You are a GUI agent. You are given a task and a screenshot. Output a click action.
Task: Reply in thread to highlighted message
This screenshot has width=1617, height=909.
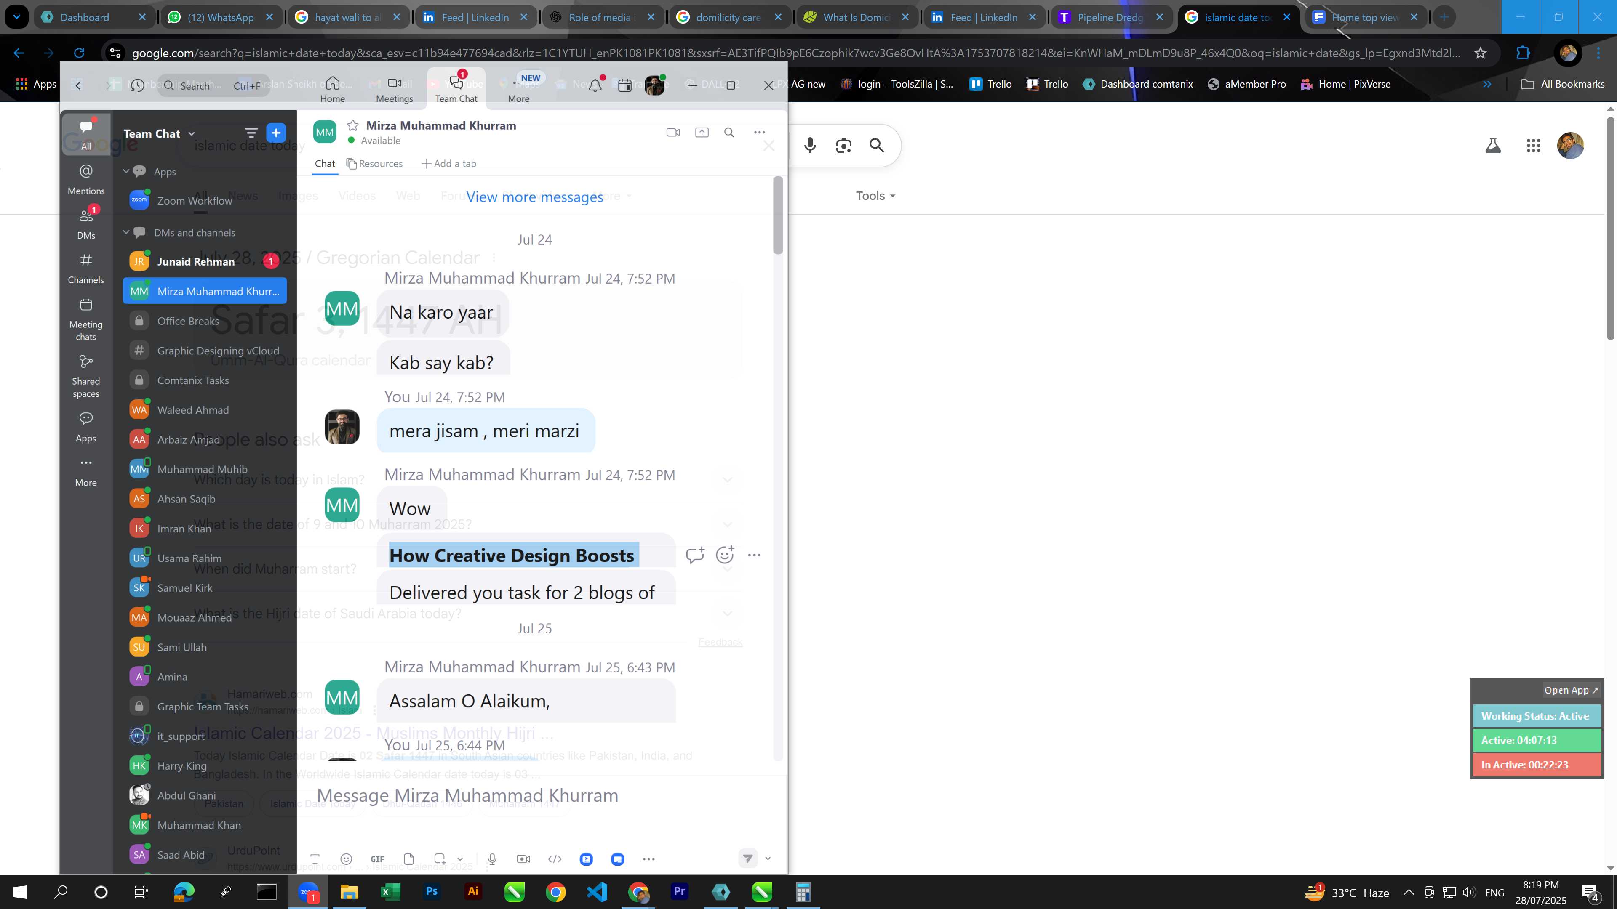click(x=695, y=555)
